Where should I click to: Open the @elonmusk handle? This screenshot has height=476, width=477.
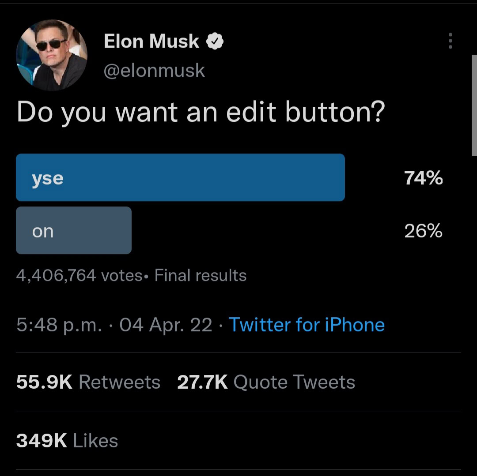click(x=154, y=71)
